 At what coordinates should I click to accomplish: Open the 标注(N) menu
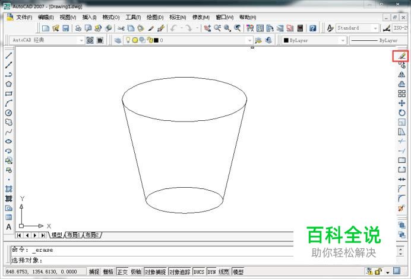pos(178,17)
